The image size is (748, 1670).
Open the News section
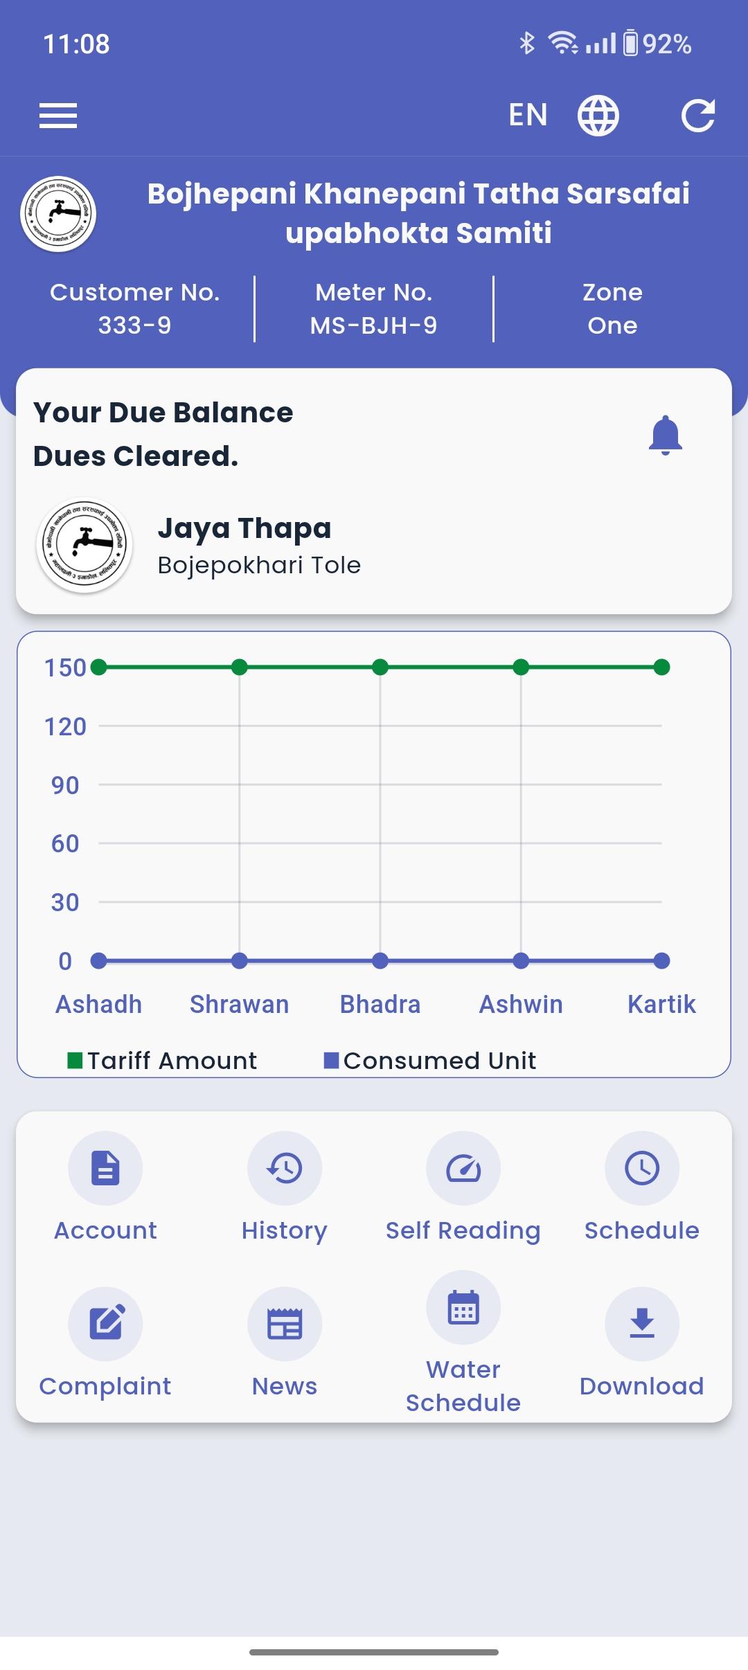[x=285, y=1343]
